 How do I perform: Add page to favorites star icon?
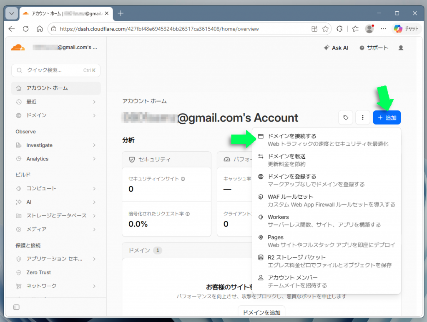click(x=325, y=29)
